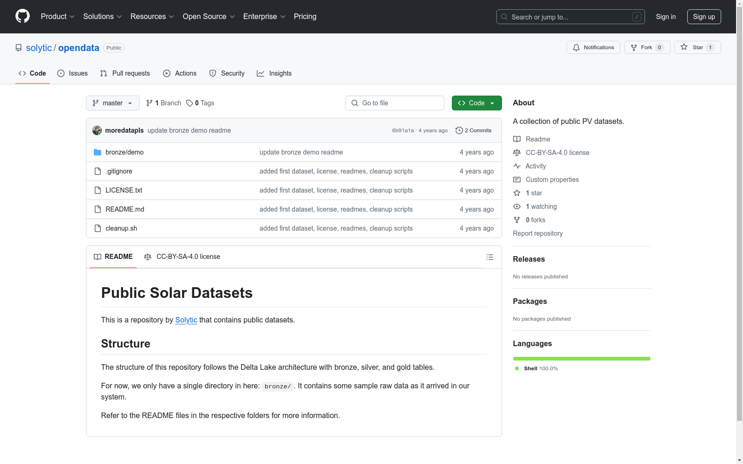Click the eye icon beside 1 watching
This screenshot has height=464, width=743.
[517, 206]
